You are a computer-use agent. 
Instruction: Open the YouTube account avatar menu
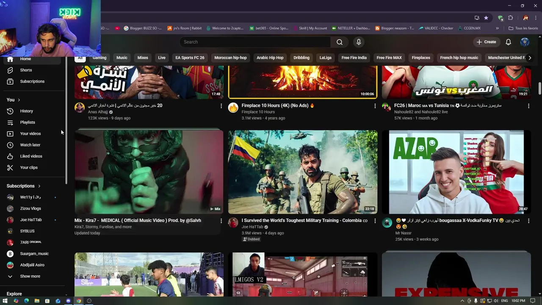[x=525, y=42]
